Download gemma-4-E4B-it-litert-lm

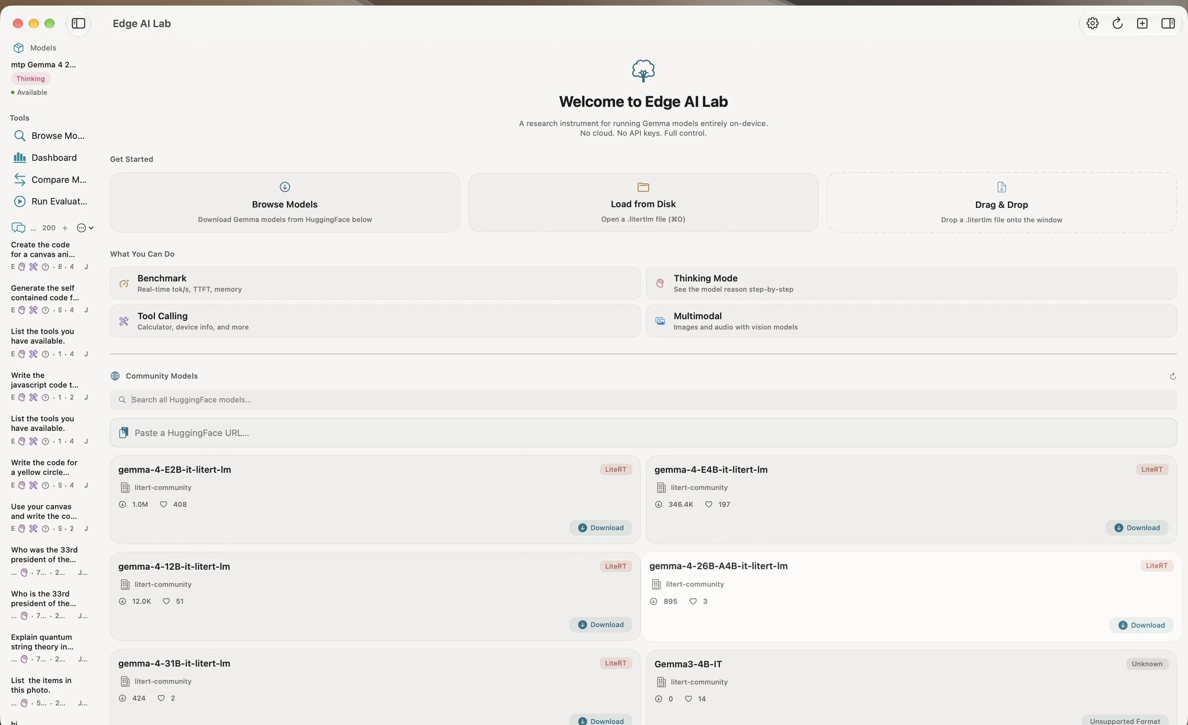click(x=1137, y=527)
